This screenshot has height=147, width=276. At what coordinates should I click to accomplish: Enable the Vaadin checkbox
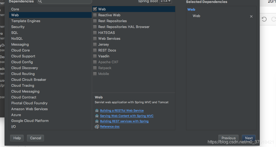point(95,56)
